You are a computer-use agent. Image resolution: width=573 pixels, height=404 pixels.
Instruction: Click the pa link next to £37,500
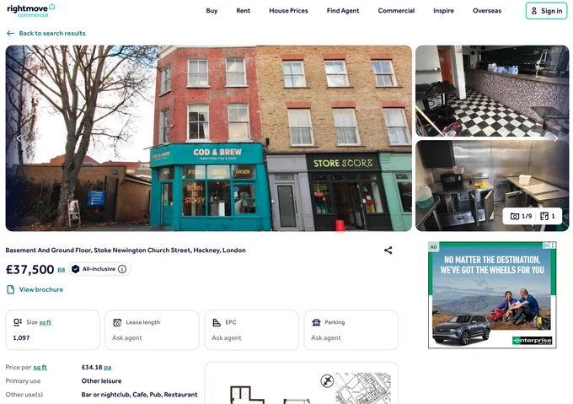click(x=62, y=270)
